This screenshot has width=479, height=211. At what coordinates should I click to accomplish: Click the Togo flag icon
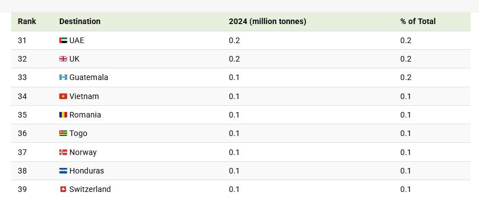pos(63,133)
